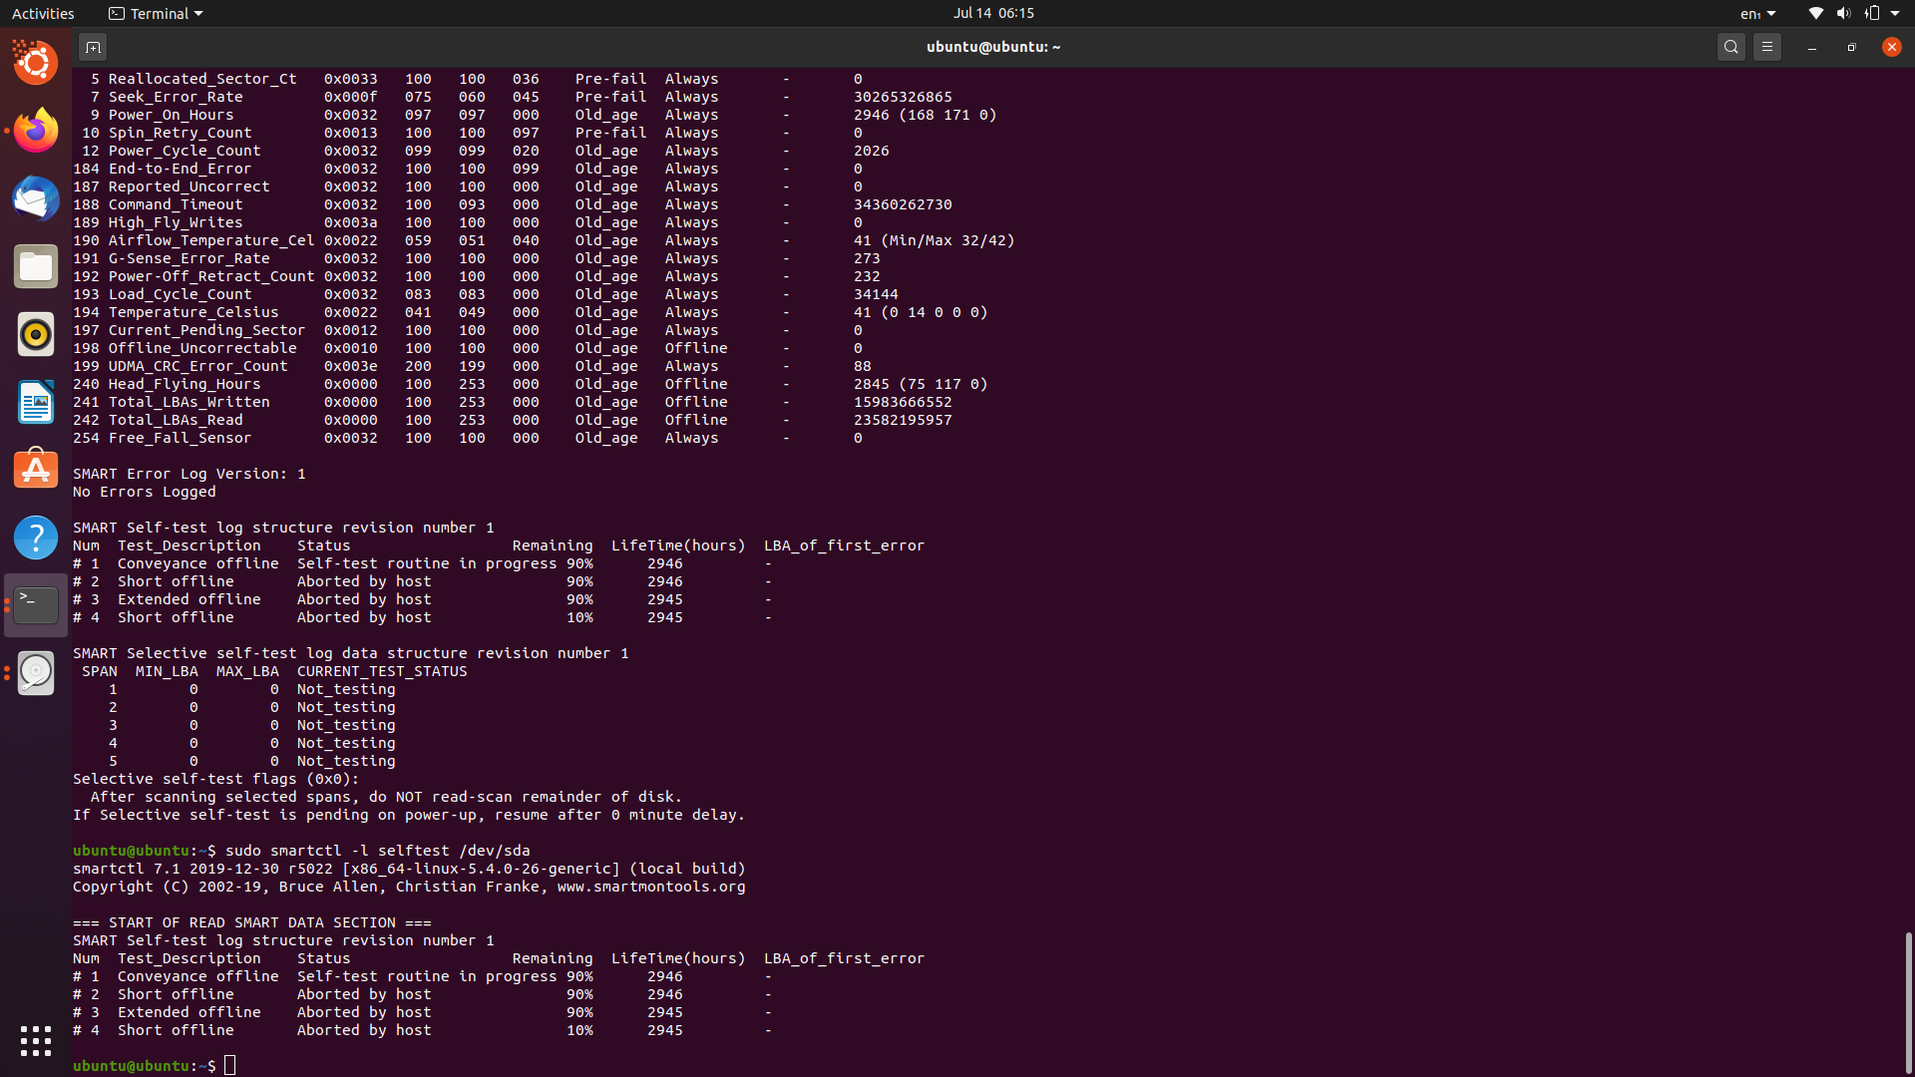Click the 'Selective self-test flags (0x0):' line
The image size is (1915, 1077).
pyautogui.click(x=216, y=779)
